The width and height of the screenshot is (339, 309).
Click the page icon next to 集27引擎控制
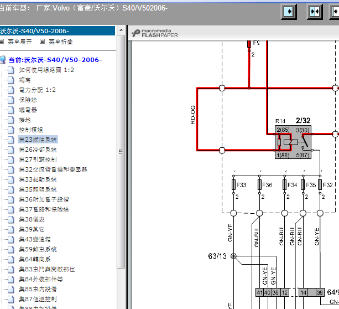pyautogui.click(x=11, y=159)
